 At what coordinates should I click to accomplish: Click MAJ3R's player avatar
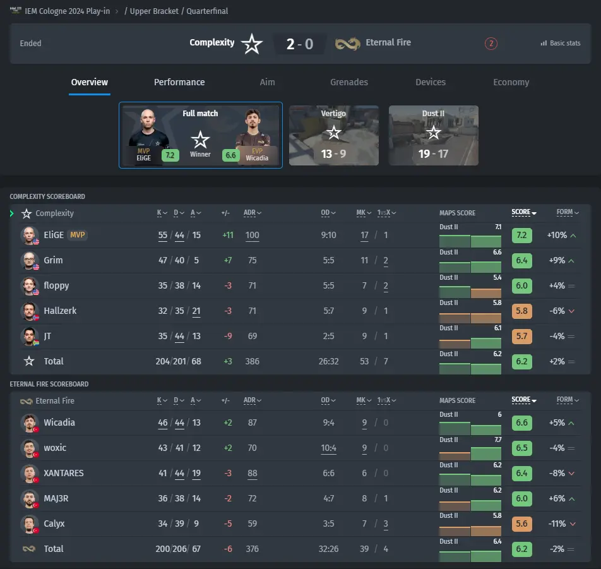30,499
